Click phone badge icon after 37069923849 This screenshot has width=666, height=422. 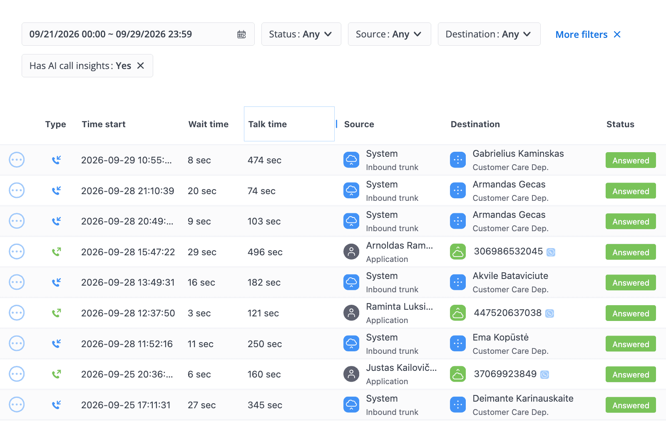[544, 375]
